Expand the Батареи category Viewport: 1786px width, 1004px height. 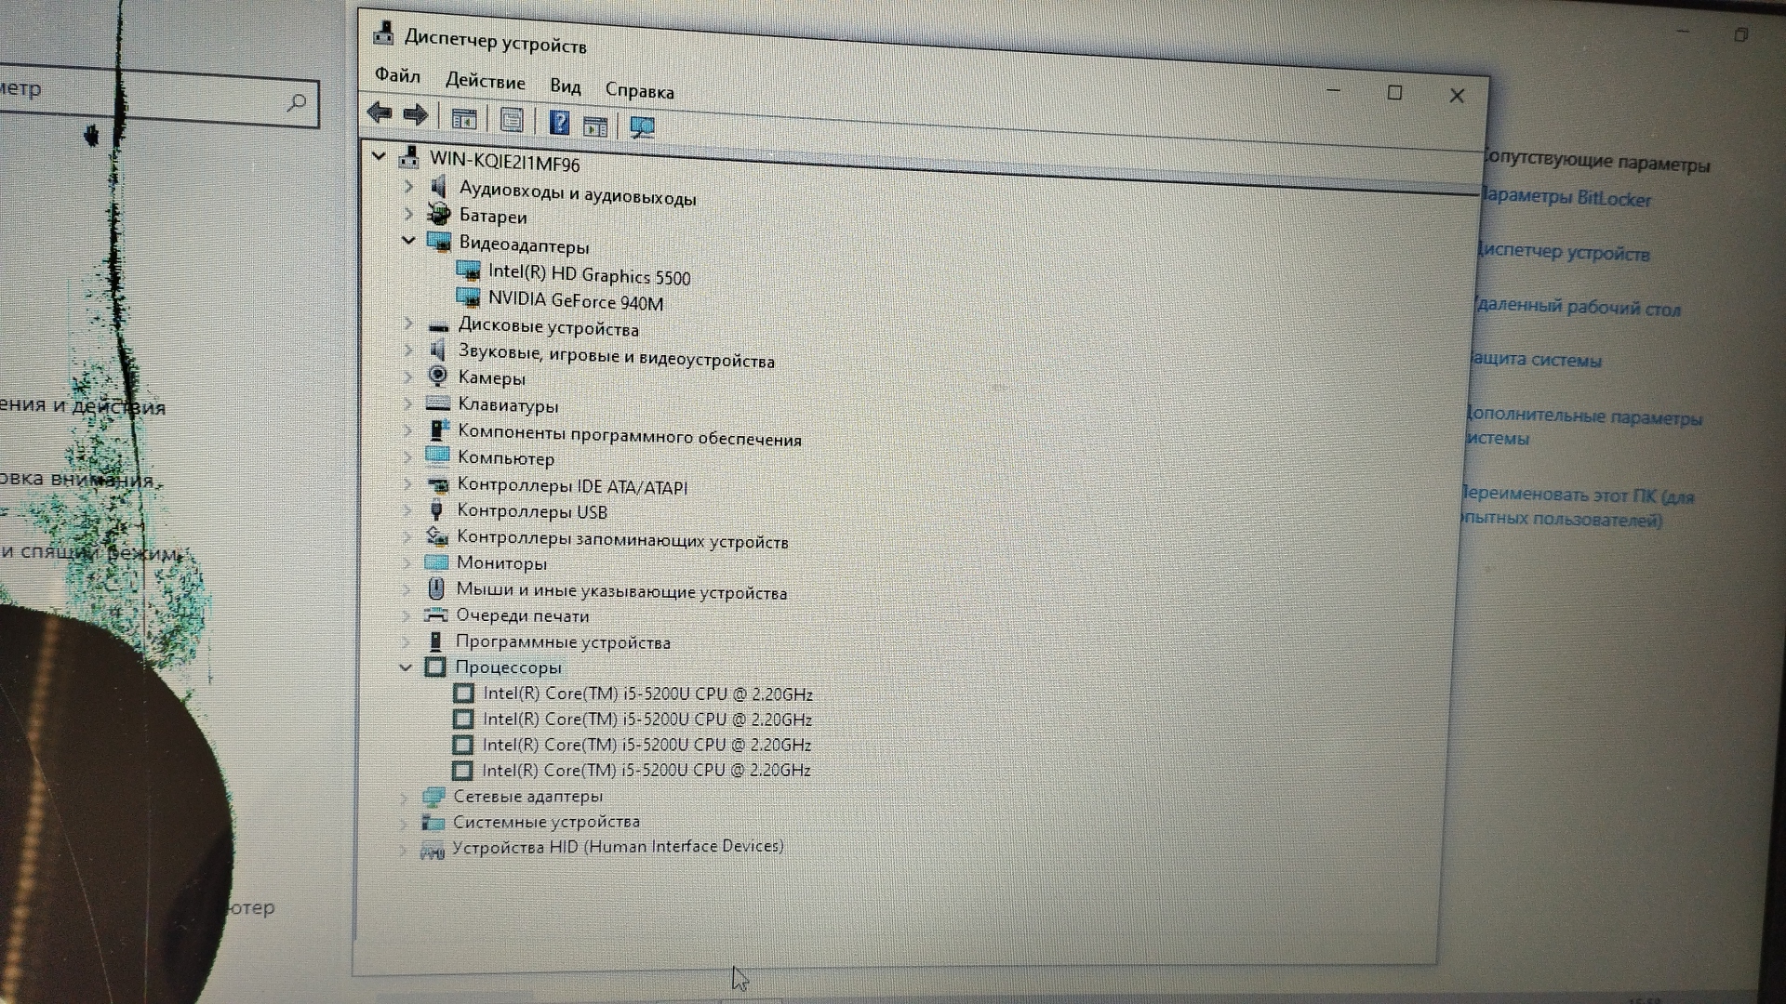pos(407,214)
